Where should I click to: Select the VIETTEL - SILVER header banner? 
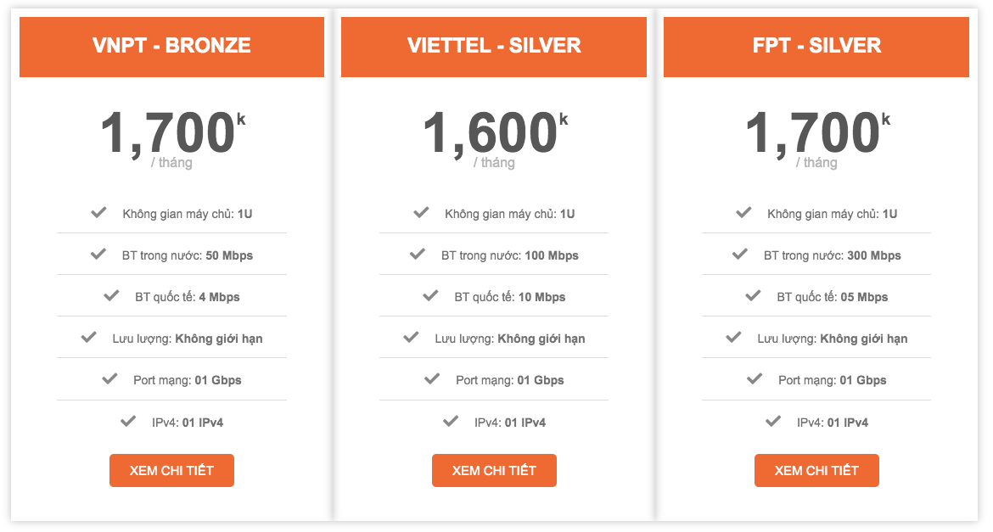(494, 46)
